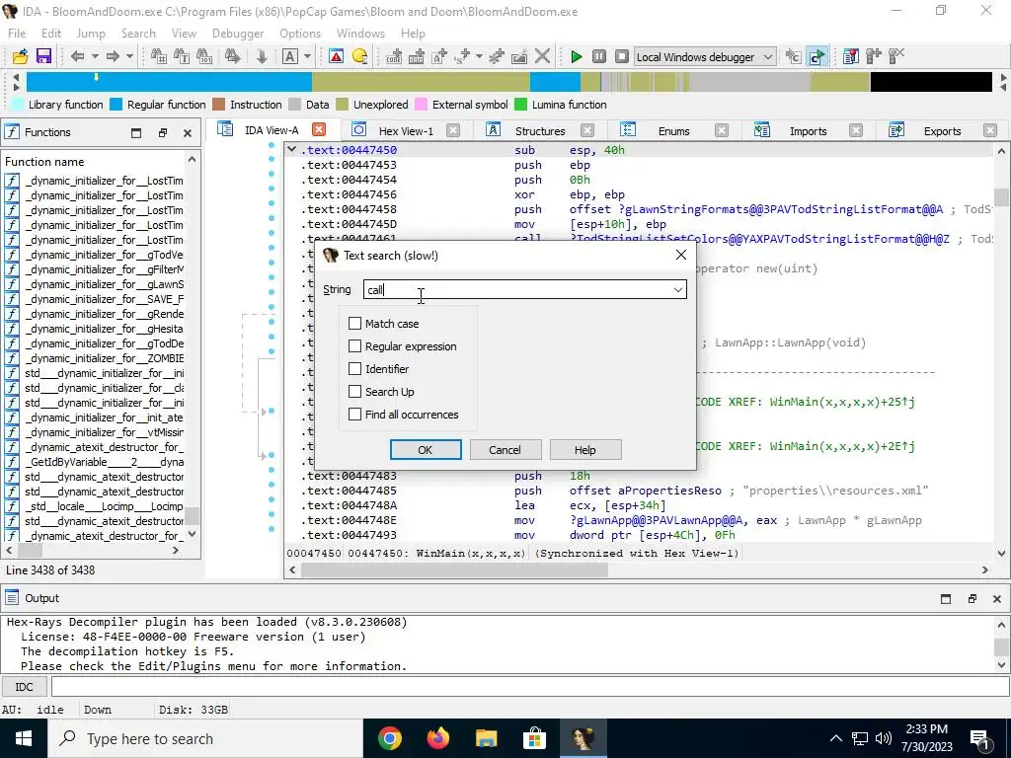1011x758 pixels.
Task: Click the Functions panel icon
Action: click(x=12, y=132)
